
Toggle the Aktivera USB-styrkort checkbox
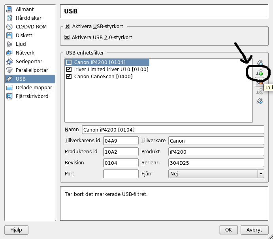[67, 26]
